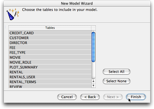Select the CREDIT_CARD table row
The height and width of the screenshot is (109, 154).
[50, 33]
